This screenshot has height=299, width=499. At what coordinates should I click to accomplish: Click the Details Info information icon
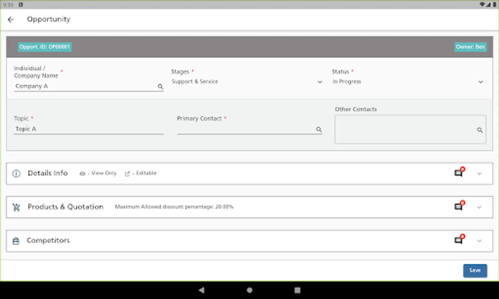(16, 173)
